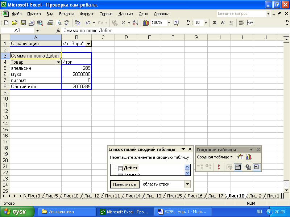Send the workbook by e-mail icon
Screen dimensions: 290x217
click(32, 23)
